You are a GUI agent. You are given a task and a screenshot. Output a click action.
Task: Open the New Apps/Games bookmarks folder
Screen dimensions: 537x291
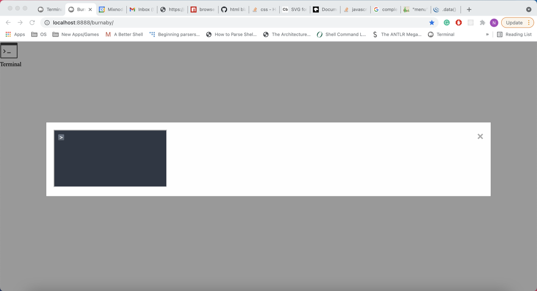pos(76,34)
